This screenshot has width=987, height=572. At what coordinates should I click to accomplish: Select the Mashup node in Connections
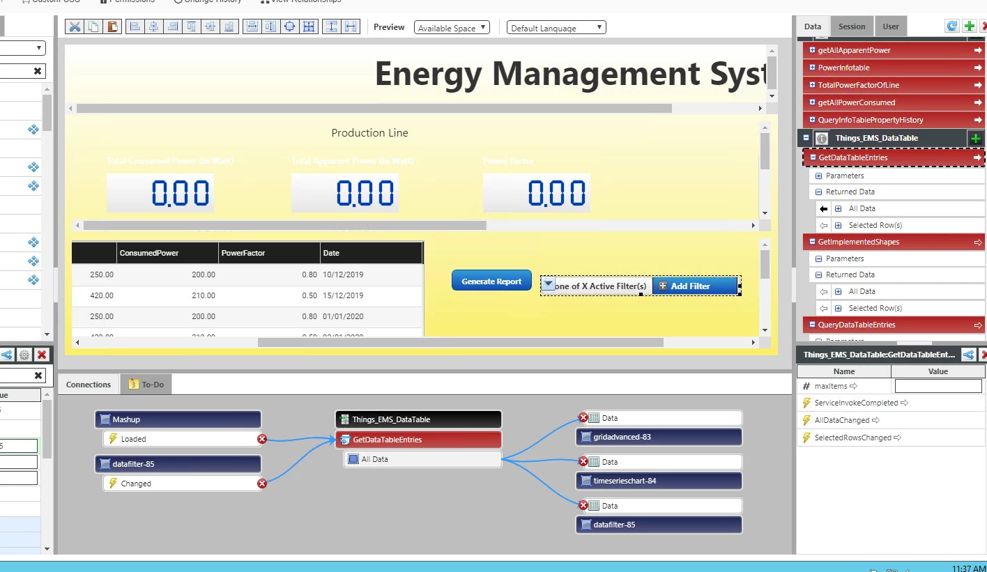click(178, 419)
